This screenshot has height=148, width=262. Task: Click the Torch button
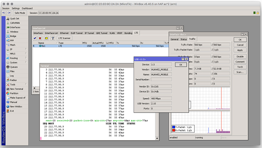click(x=240, y=67)
